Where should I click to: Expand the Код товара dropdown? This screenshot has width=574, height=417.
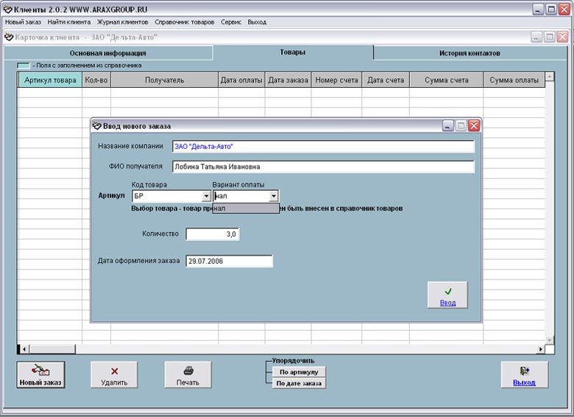click(205, 196)
